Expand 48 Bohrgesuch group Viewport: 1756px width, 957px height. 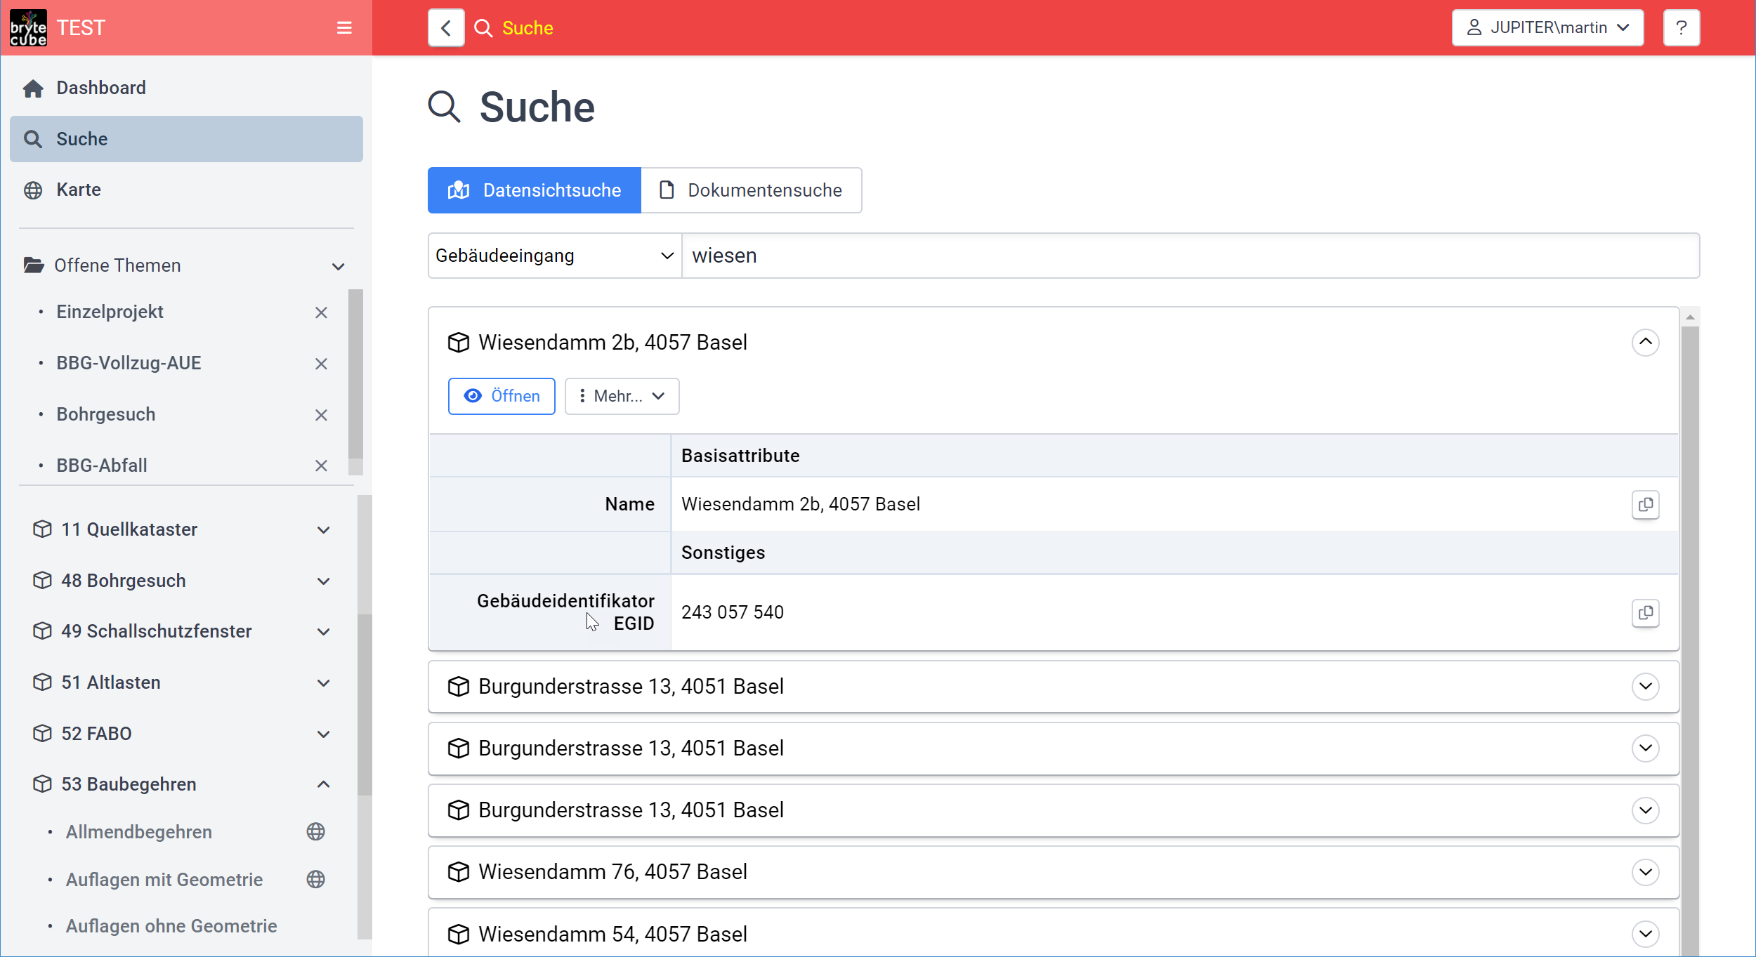point(323,581)
